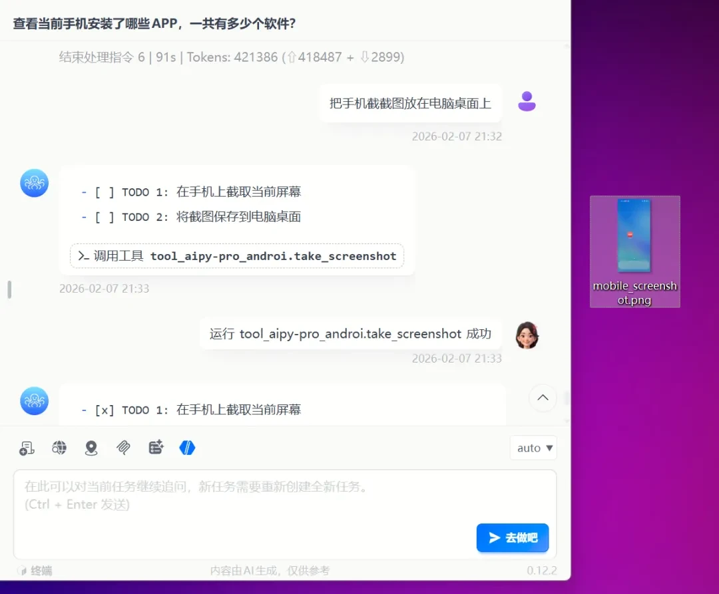The width and height of the screenshot is (719, 594).
Task: Click version number 0.12.2
Action: click(x=541, y=571)
